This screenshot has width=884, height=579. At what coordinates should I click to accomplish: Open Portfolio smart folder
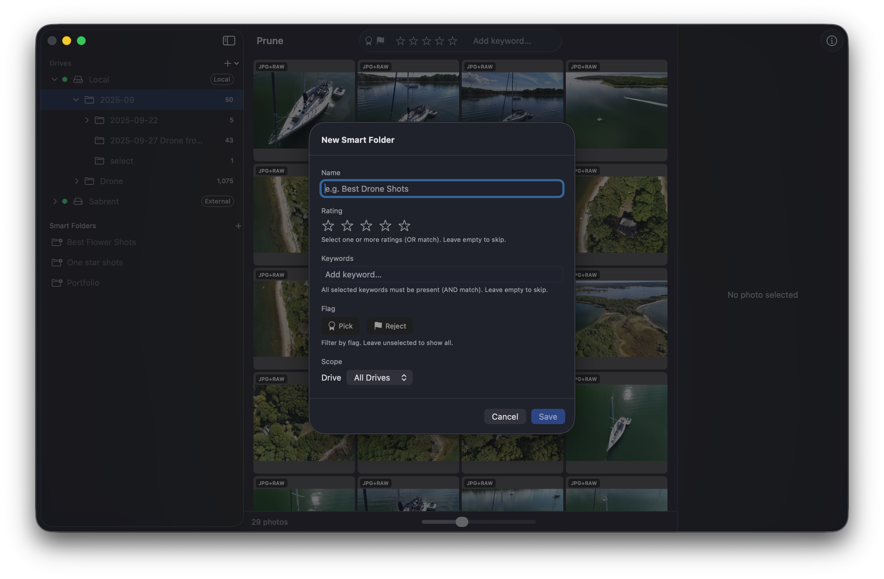(142, 283)
